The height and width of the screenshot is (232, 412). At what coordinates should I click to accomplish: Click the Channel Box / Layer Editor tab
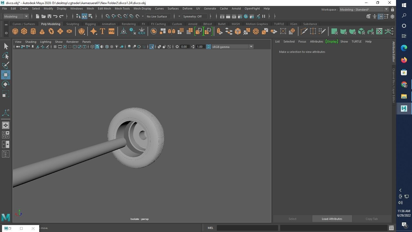(393, 86)
